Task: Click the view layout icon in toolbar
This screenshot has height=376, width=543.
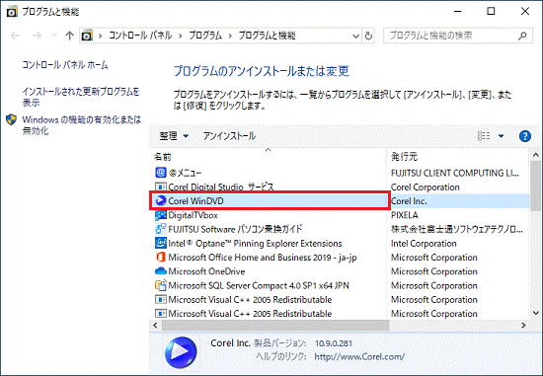Action: click(484, 136)
